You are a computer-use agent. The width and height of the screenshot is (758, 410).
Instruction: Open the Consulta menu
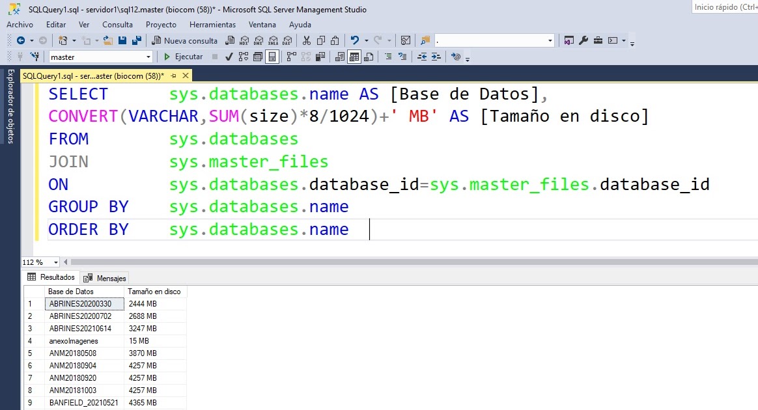[118, 25]
